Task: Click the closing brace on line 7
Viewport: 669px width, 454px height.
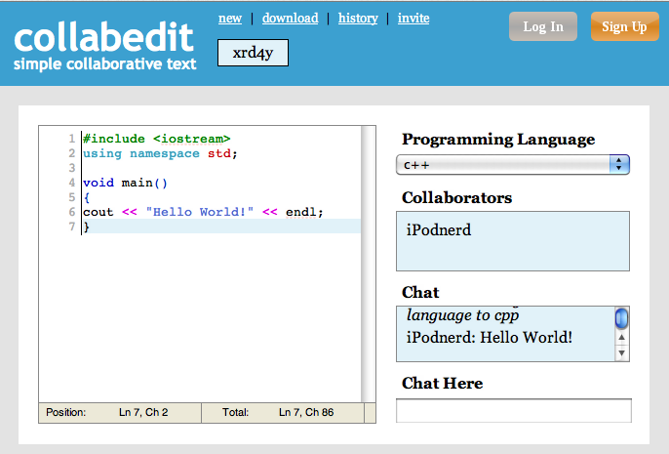Action: [87, 227]
